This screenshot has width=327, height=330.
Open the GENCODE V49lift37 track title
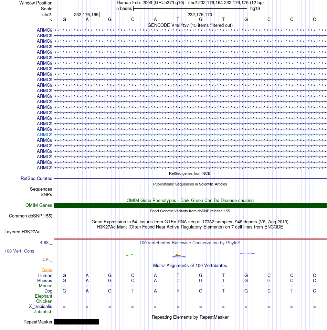click(x=190, y=25)
